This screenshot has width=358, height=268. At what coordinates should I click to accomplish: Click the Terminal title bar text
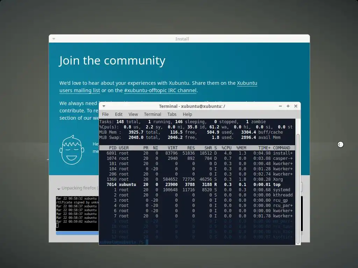tap(192, 106)
